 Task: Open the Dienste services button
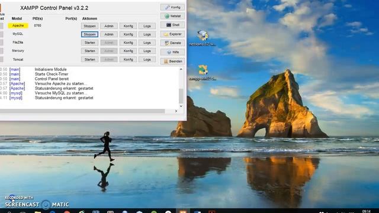(x=172, y=43)
